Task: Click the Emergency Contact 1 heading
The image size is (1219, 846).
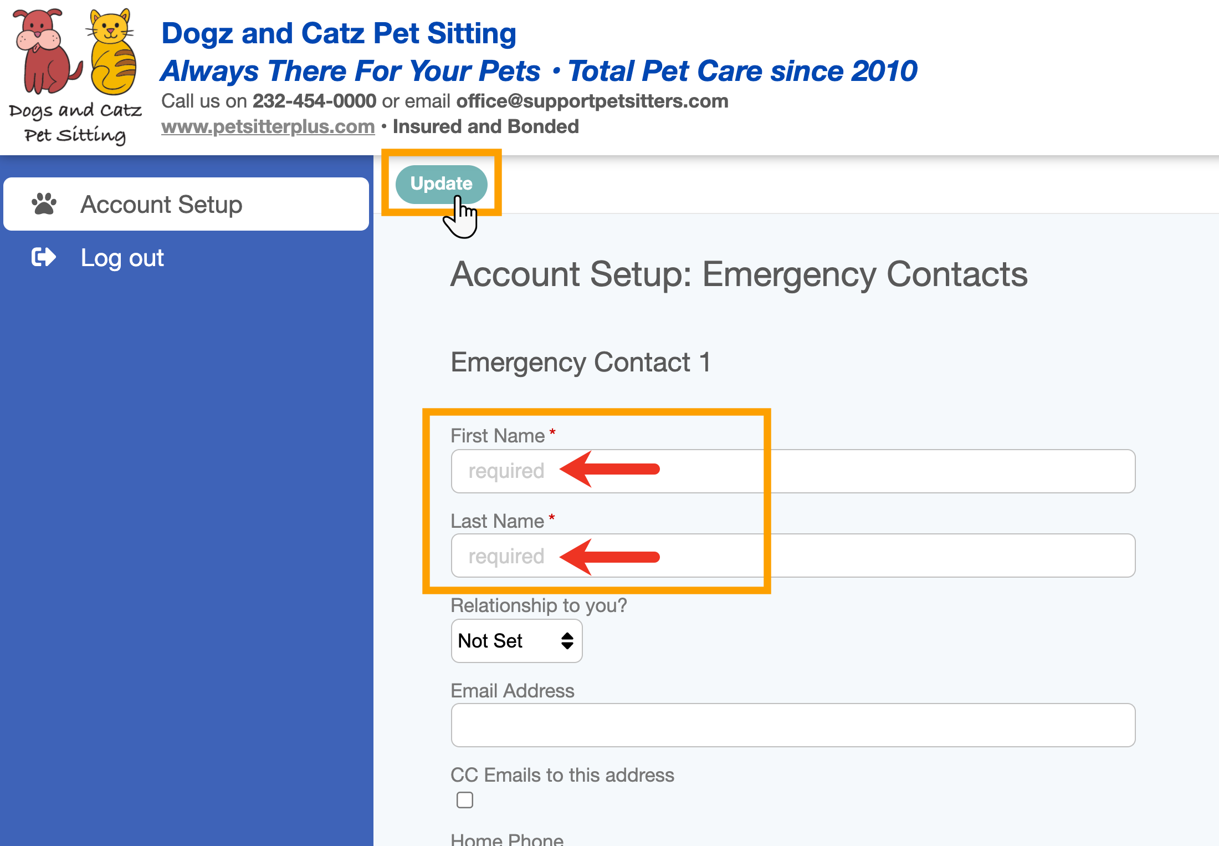Action: click(x=580, y=362)
